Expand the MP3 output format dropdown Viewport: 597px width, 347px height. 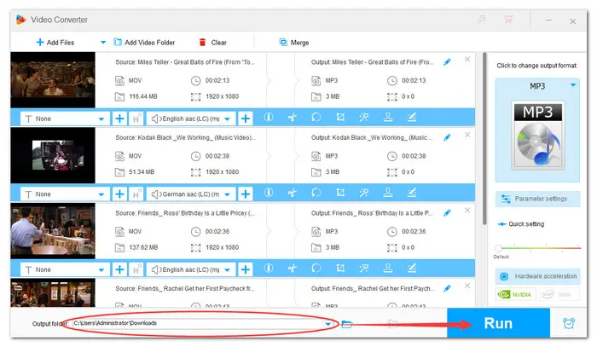(573, 85)
